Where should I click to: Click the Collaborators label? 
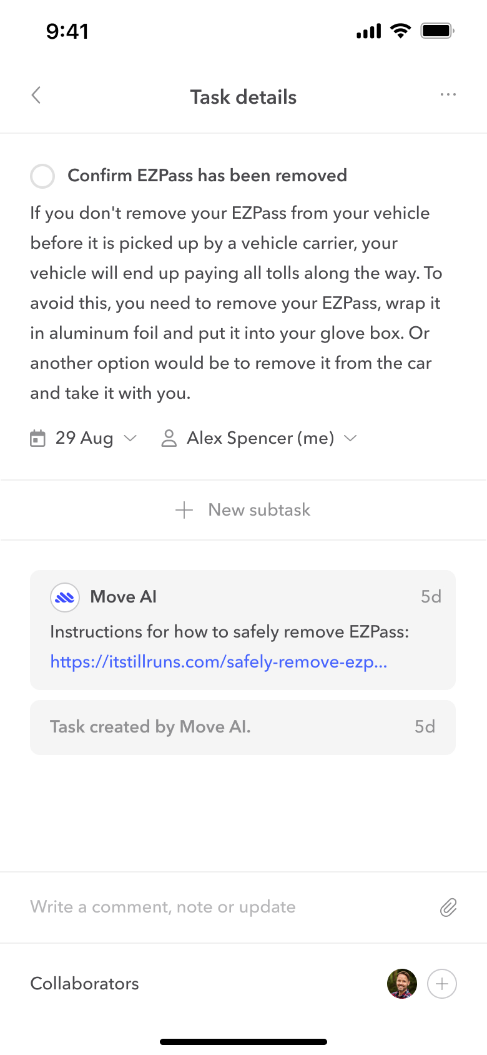click(85, 984)
